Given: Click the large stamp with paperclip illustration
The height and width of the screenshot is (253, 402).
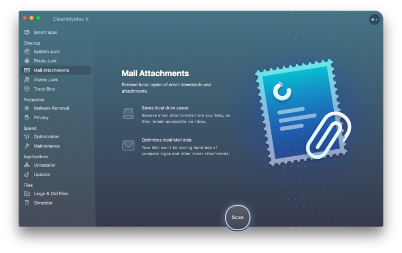Looking at the screenshot, I should point(304,112).
